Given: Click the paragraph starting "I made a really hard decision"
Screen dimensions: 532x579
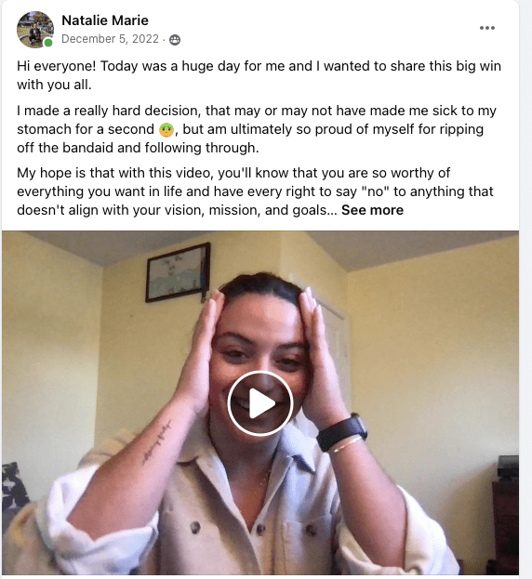Looking at the screenshot, I should [257, 129].
